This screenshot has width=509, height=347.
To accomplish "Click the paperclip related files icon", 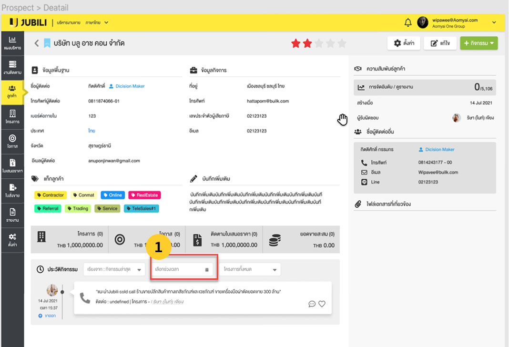I will coord(358,204).
